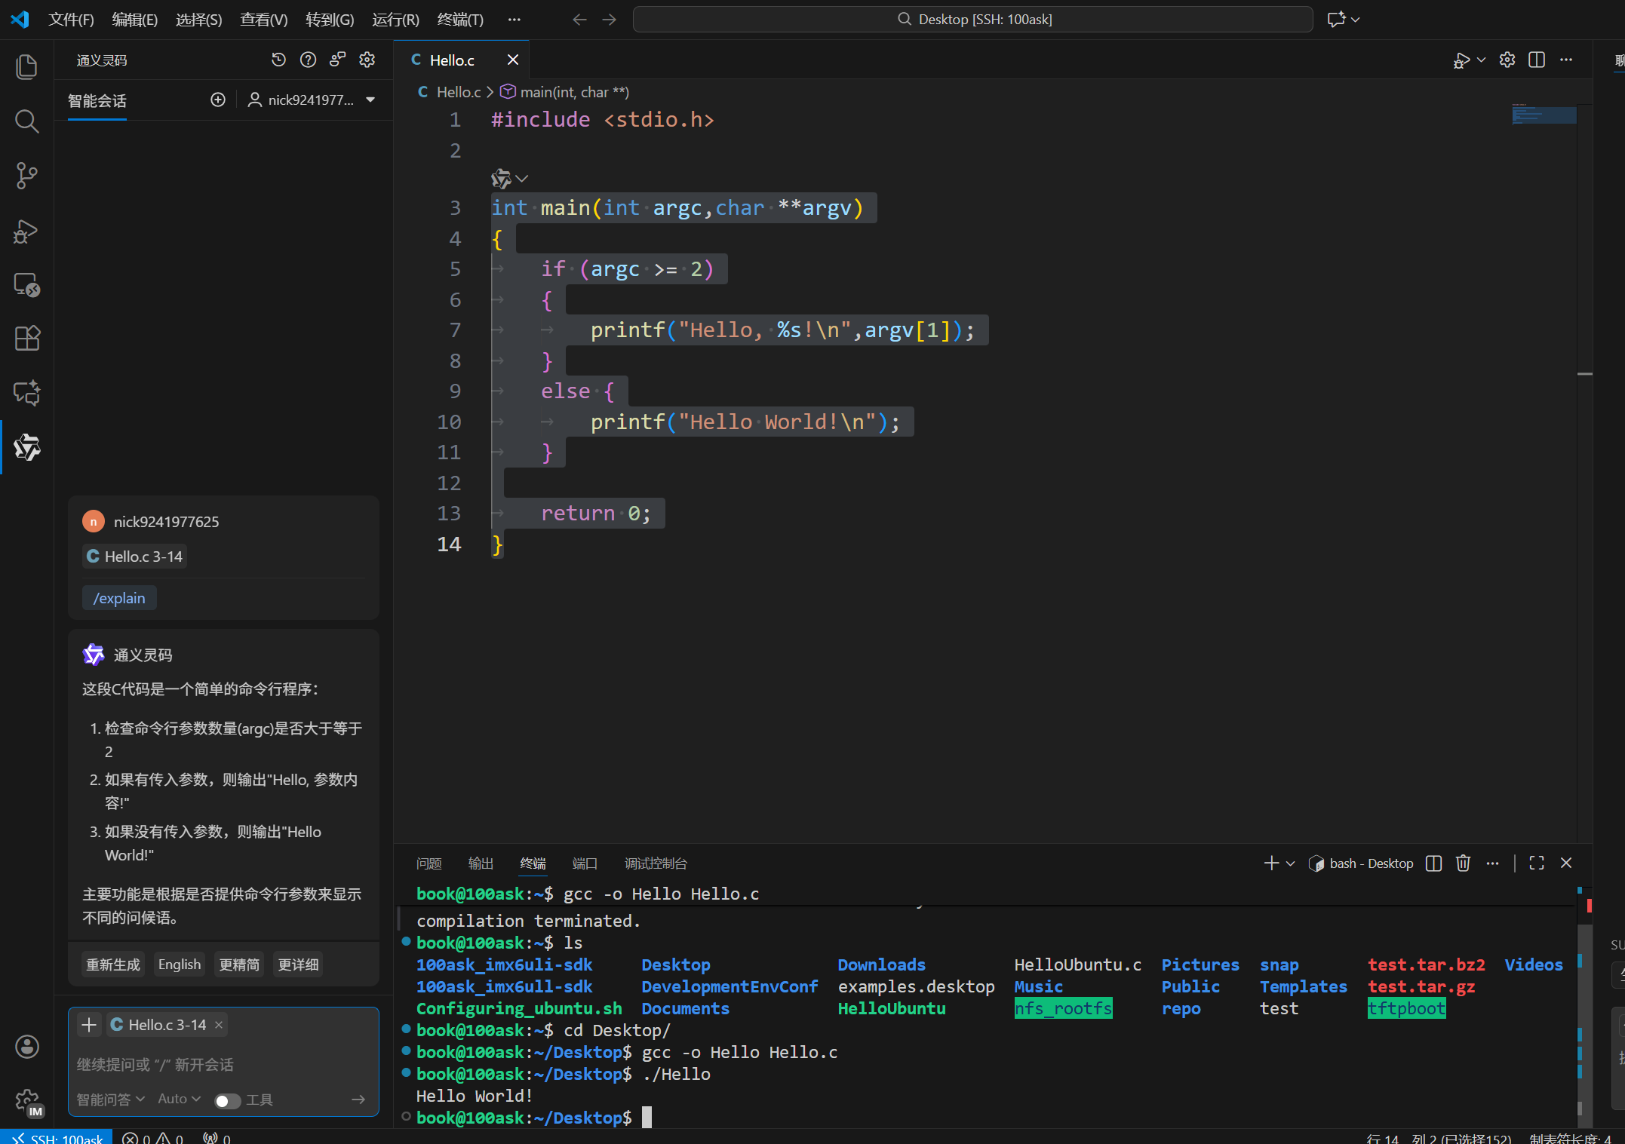Click the 重新生成 regenerate button
1625x1144 pixels.
click(x=113, y=965)
